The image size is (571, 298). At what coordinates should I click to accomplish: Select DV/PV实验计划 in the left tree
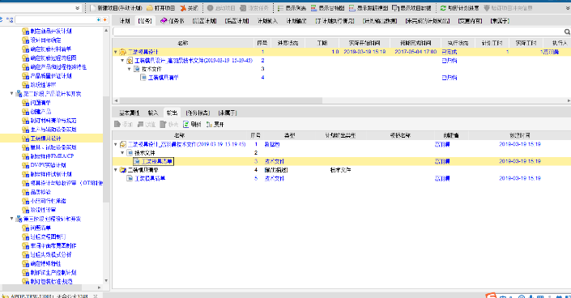point(48,165)
